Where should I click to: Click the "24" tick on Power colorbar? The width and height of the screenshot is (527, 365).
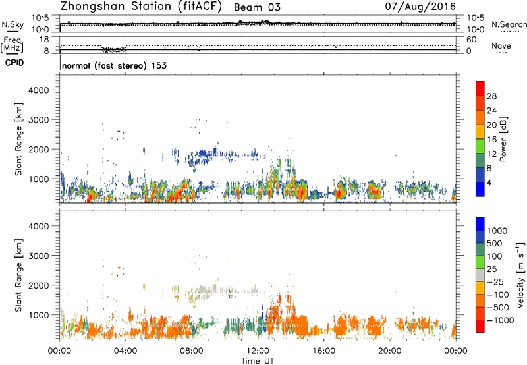pos(491,111)
